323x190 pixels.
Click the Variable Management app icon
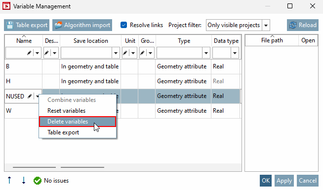tap(6, 6)
